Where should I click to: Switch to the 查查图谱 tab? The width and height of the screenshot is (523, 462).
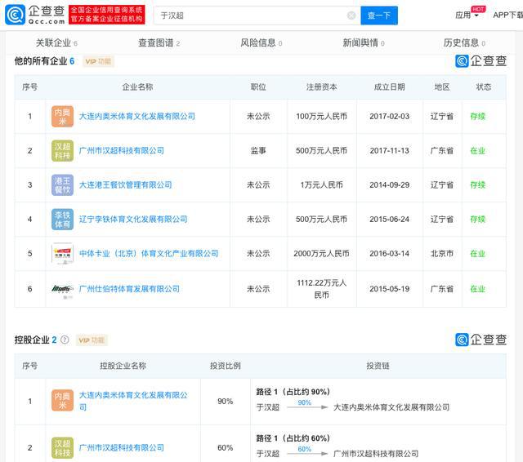point(158,42)
